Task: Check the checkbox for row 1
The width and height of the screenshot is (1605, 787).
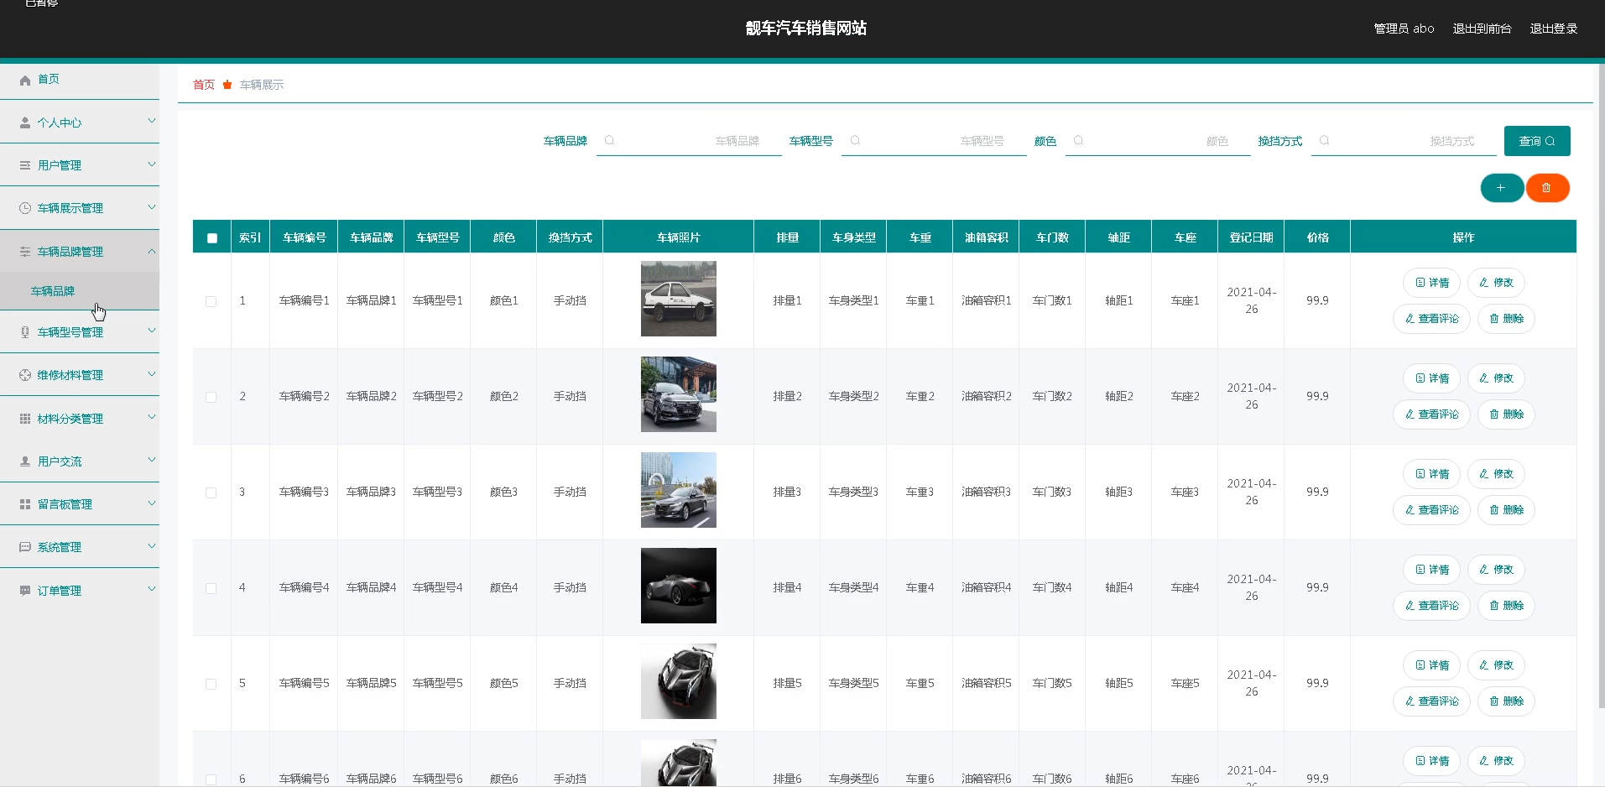Action: pos(211,301)
